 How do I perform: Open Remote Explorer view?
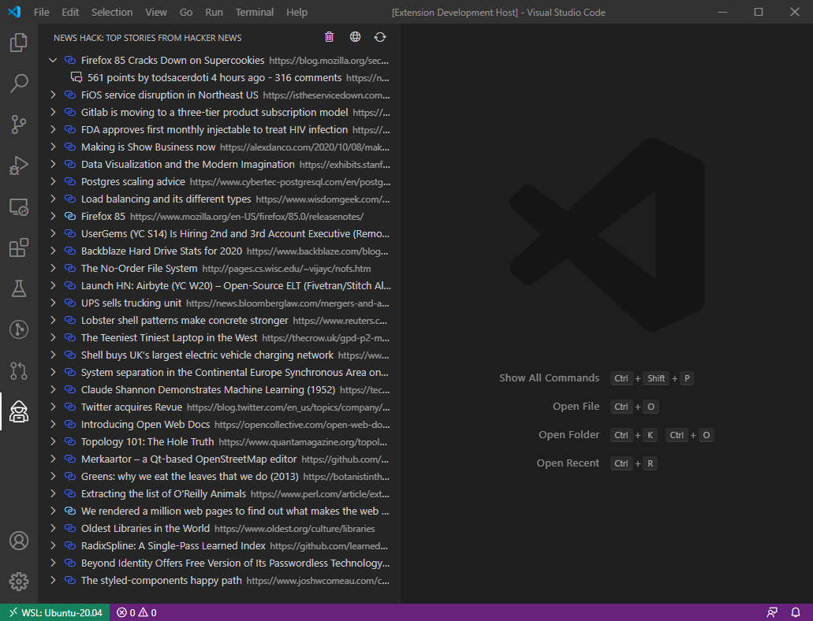pos(19,206)
